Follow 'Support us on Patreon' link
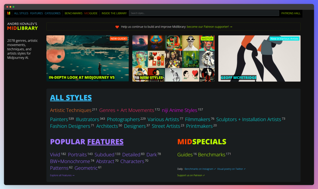318x189 pixels. [x=191, y=175]
